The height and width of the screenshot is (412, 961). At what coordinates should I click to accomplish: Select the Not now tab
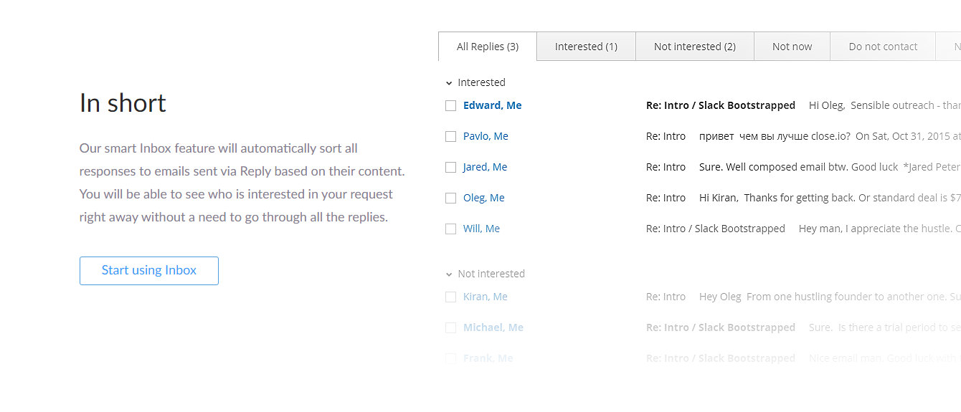coord(792,47)
